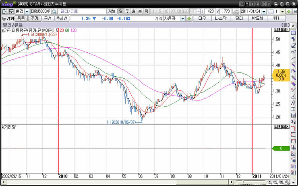The image size is (298, 186).
Task: Click the 다우 index button
Action: pos(202,18)
